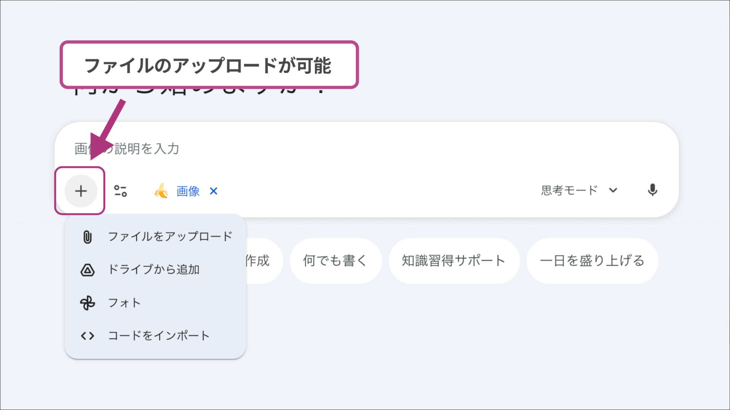Select the Google Photos pinwheel icon
Viewport: 730px width, 410px height.
[x=87, y=303]
